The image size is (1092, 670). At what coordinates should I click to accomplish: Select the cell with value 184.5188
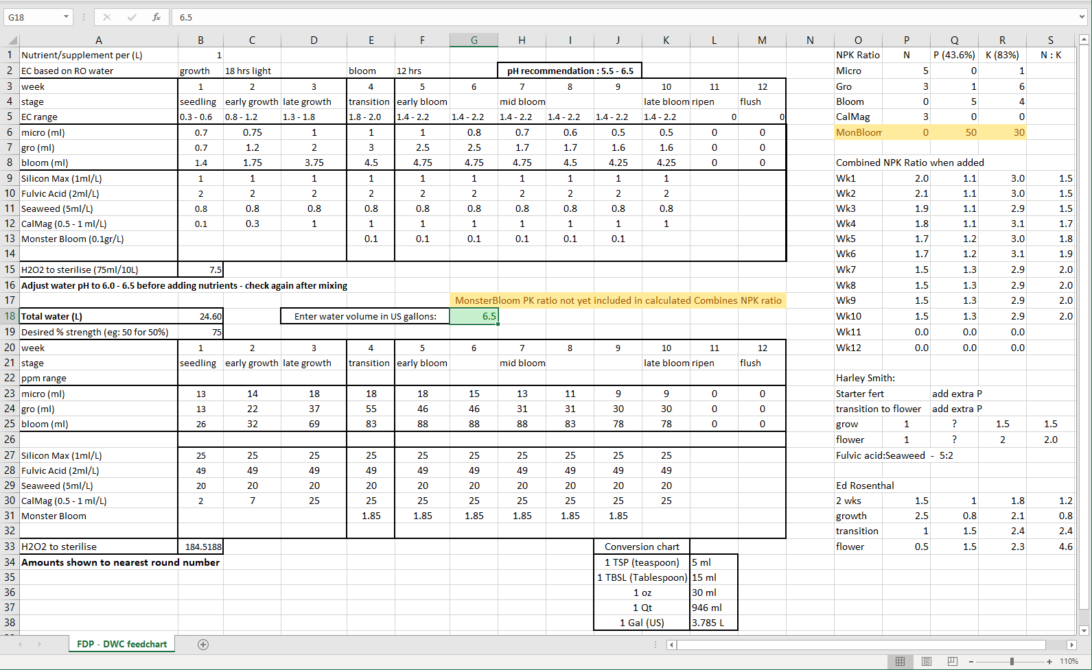200,547
